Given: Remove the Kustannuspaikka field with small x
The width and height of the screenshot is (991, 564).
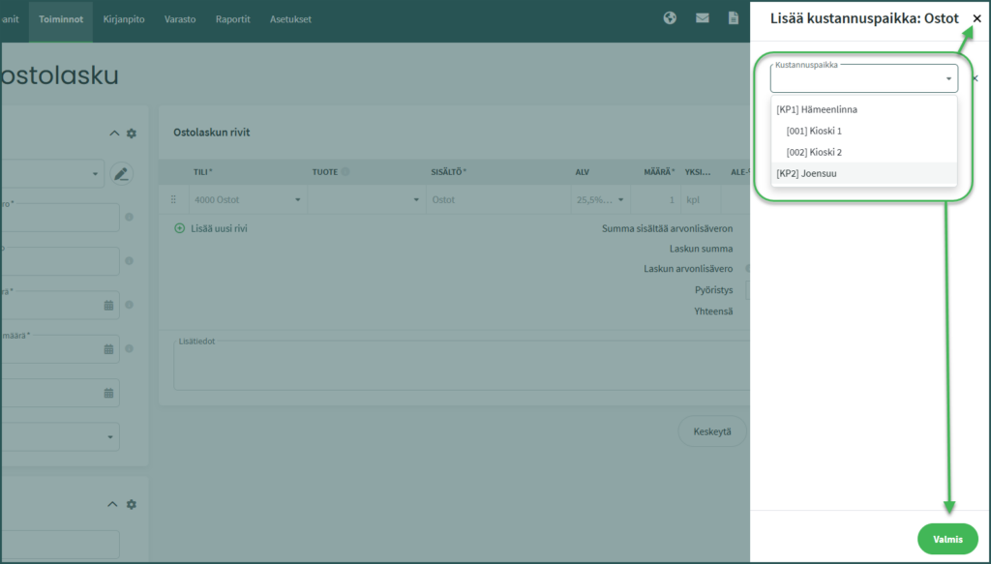Looking at the screenshot, I should coord(975,78).
